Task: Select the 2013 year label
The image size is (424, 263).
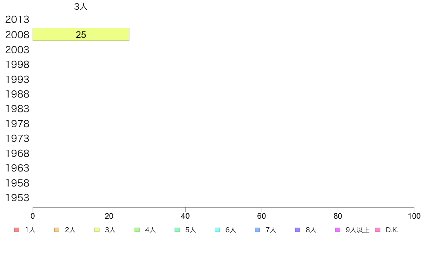Action: click(x=17, y=20)
